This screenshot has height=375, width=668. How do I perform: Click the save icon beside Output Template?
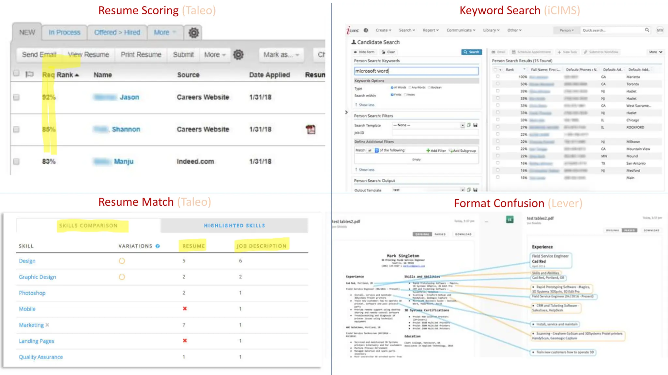[x=475, y=189]
